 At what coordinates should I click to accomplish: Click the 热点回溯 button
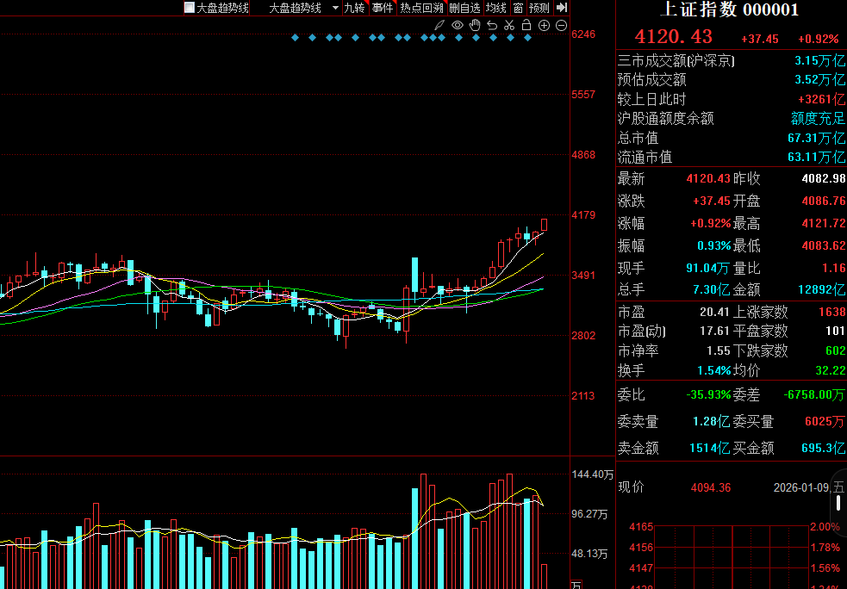(421, 8)
